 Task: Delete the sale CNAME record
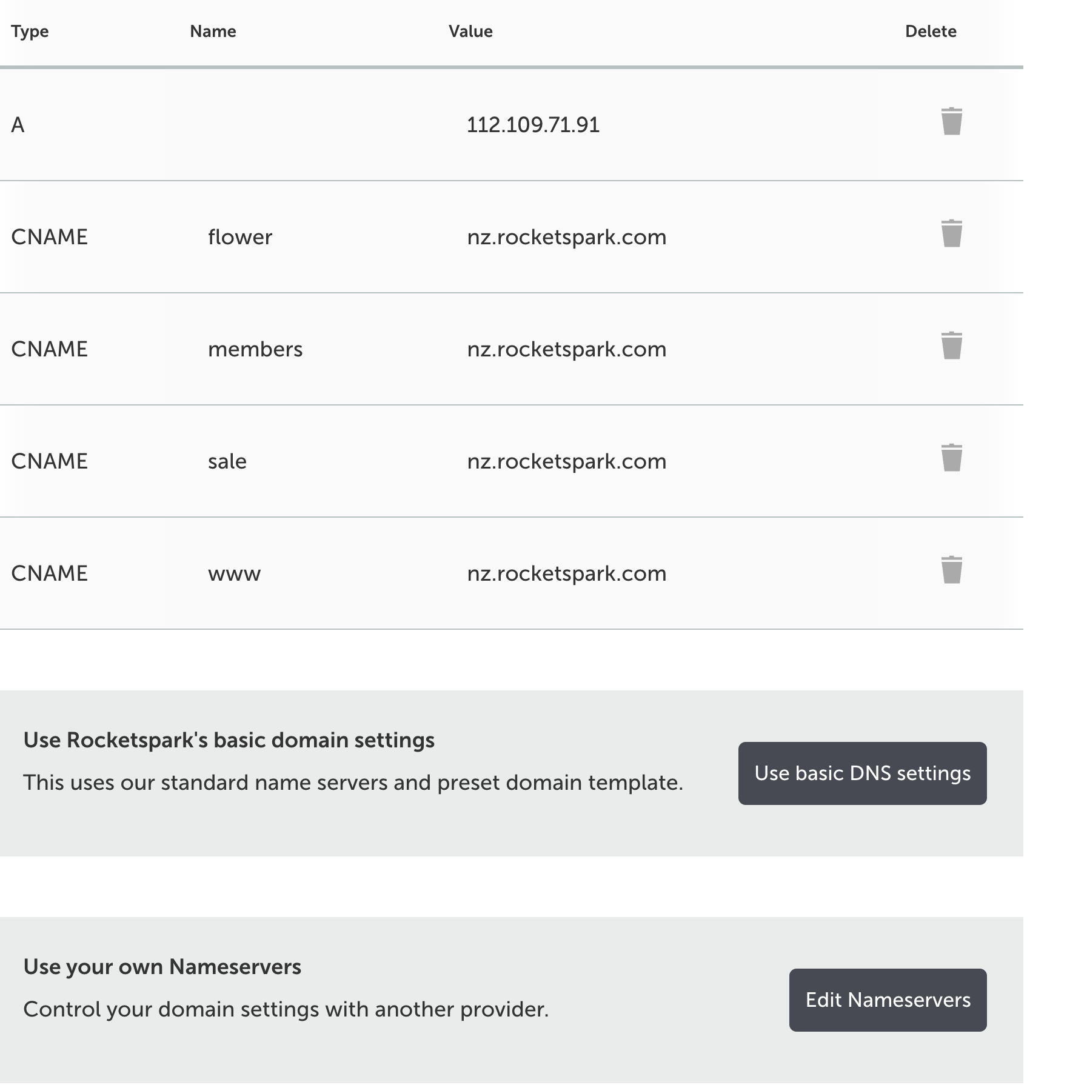coord(952,458)
